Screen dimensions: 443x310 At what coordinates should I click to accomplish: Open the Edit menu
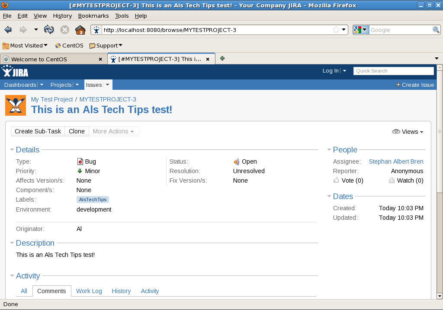(22, 16)
